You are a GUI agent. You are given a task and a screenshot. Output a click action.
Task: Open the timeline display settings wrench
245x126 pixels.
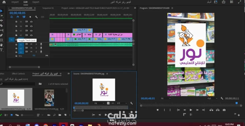36,17
